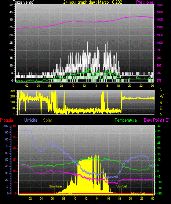Click the 'SunRise' marker label
This screenshot has height=204, width=171.
55,186
